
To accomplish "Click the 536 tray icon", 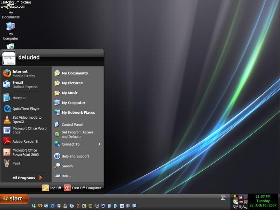I will click(236, 201).
